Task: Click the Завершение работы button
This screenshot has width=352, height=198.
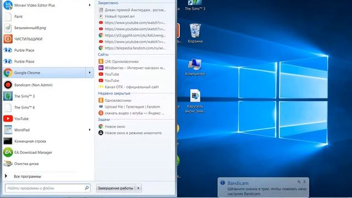Action: (x=116, y=188)
